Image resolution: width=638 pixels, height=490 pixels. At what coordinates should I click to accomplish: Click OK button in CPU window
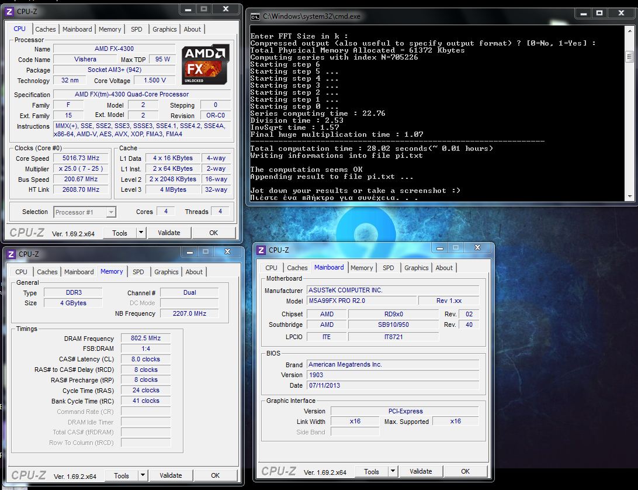click(x=214, y=233)
